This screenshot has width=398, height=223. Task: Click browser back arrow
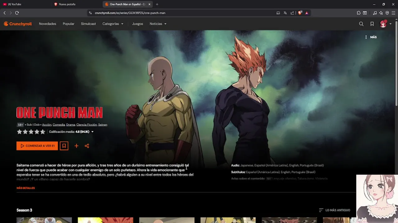(x=4, y=13)
